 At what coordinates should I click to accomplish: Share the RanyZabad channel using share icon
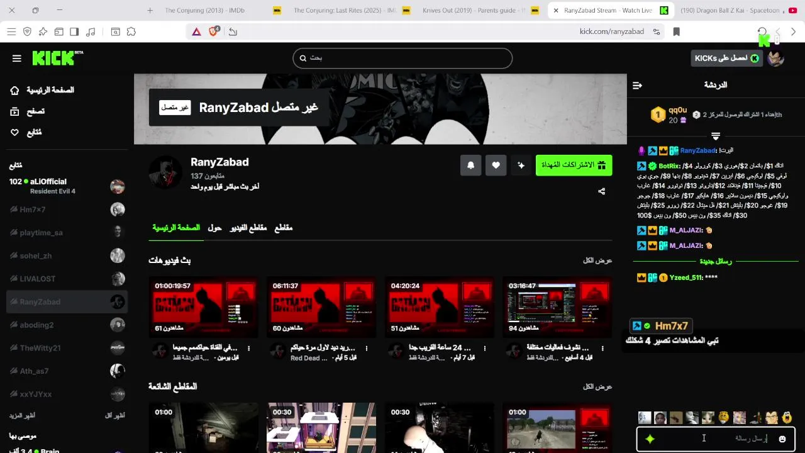602,191
